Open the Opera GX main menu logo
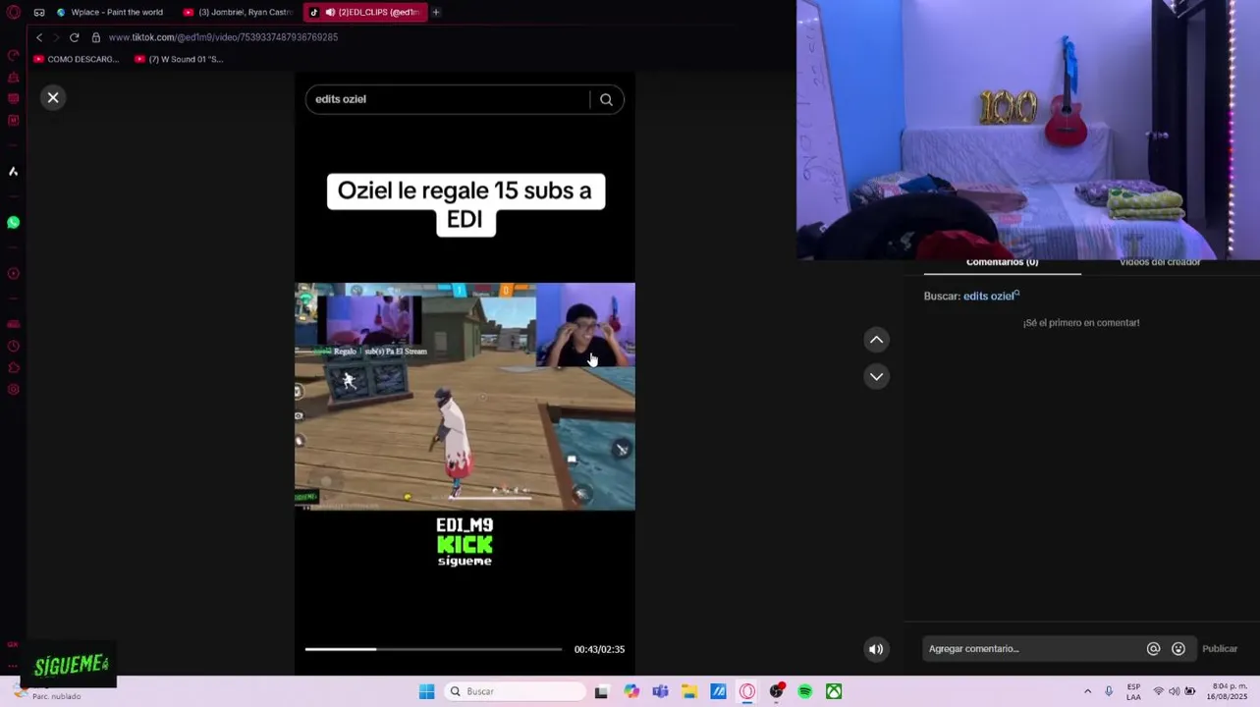 click(14, 12)
